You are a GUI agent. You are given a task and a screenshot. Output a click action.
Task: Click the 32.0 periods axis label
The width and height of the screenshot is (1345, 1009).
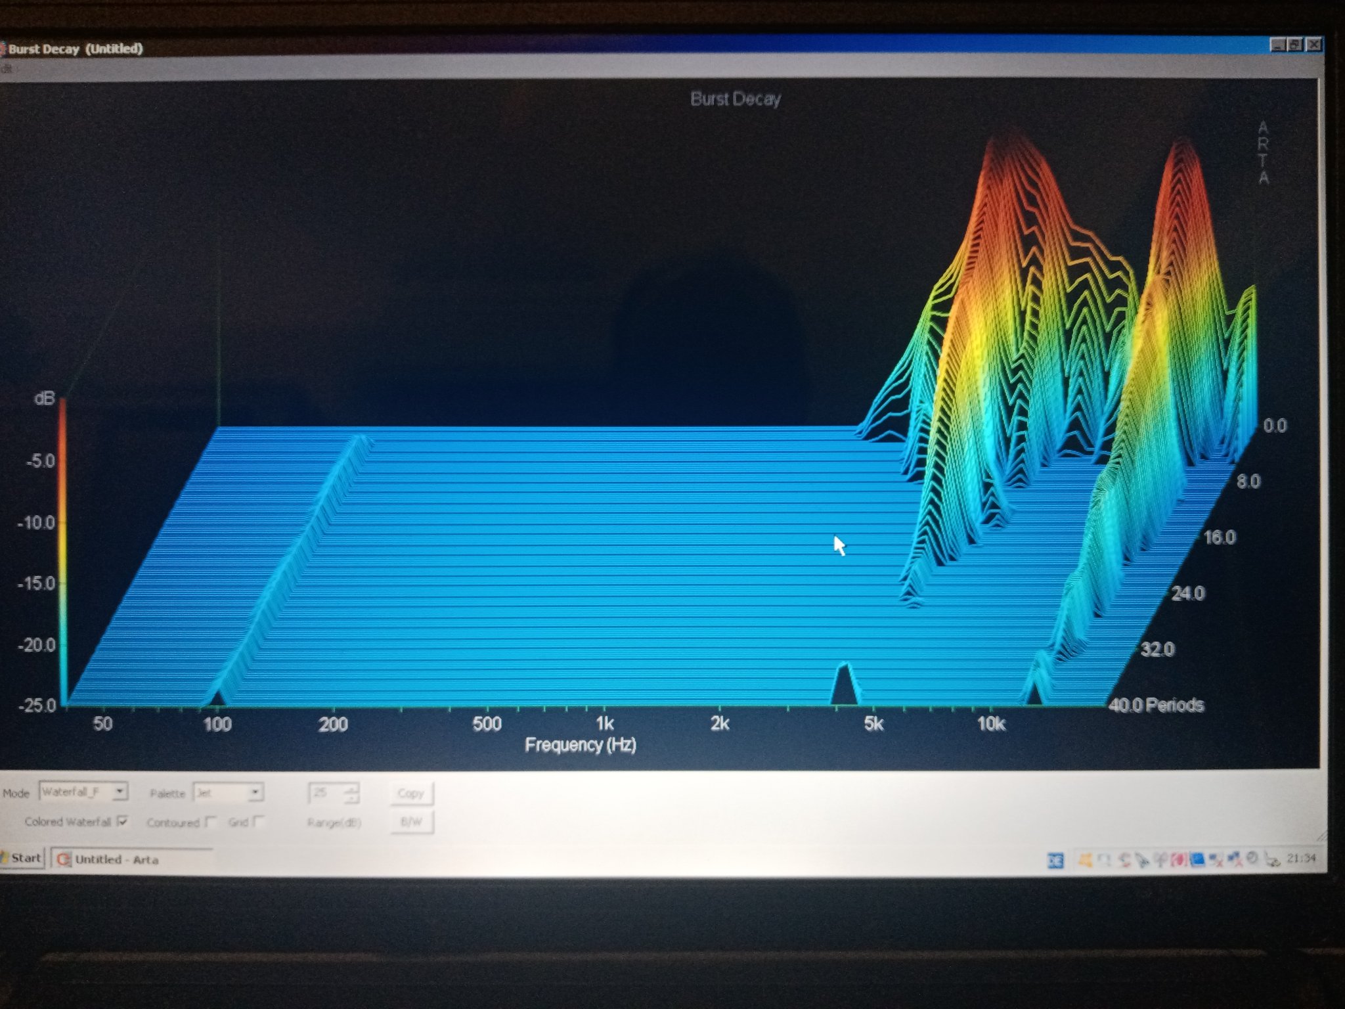pos(1157,649)
